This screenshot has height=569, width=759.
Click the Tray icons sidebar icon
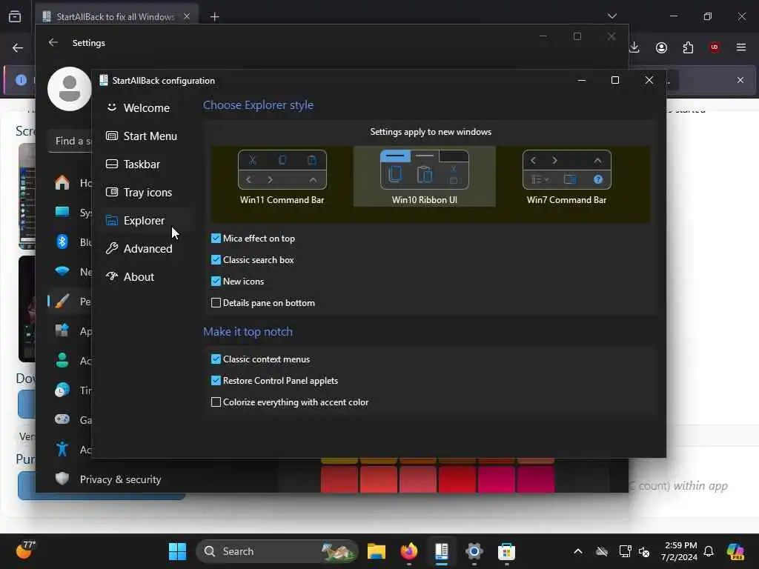pyautogui.click(x=112, y=192)
